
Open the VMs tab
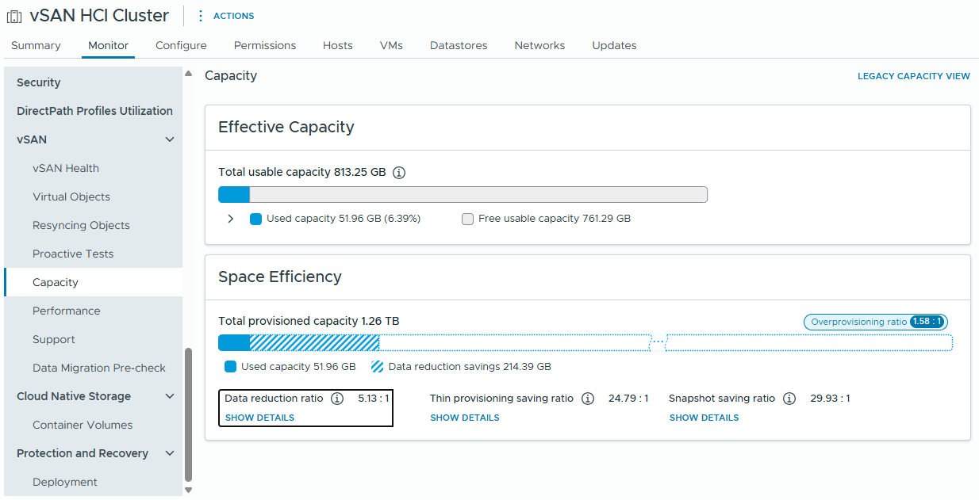[x=391, y=45]
